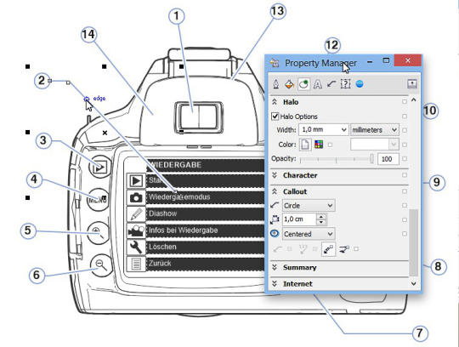Image resolution: width=459 pixels, height=347 pixels.
Task: Select the MENU button on the camera body
Action: [x=98, y=200]
